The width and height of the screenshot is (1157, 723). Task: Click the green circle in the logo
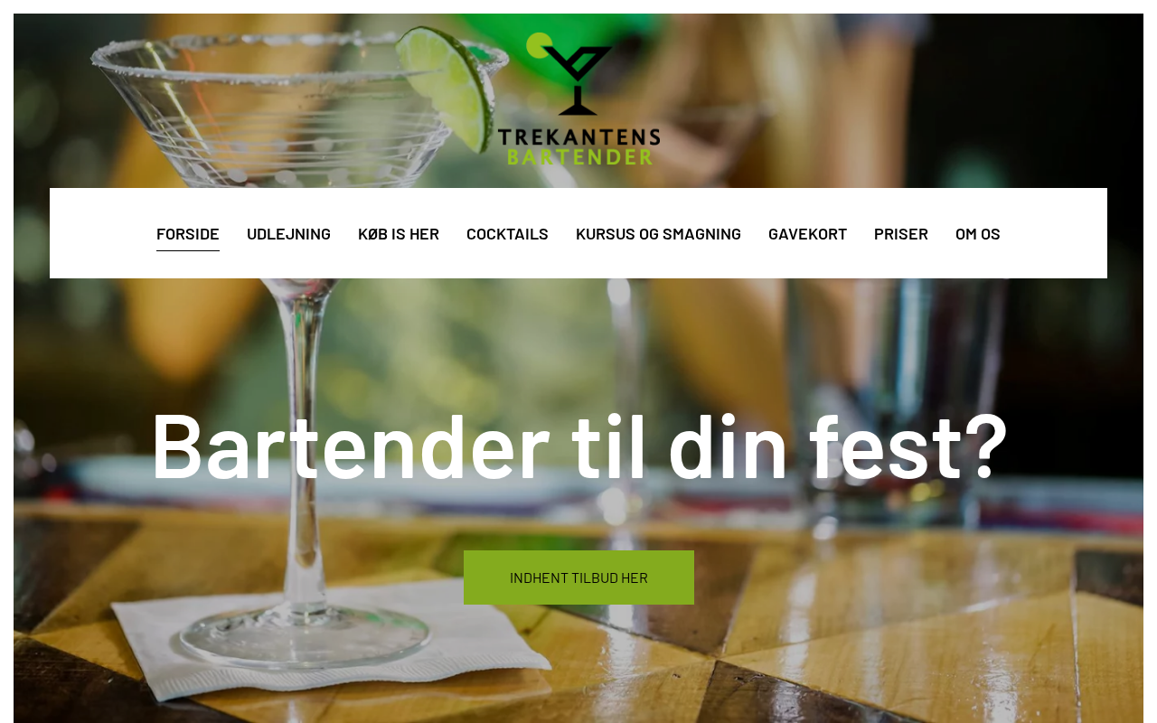coord(540,45)
